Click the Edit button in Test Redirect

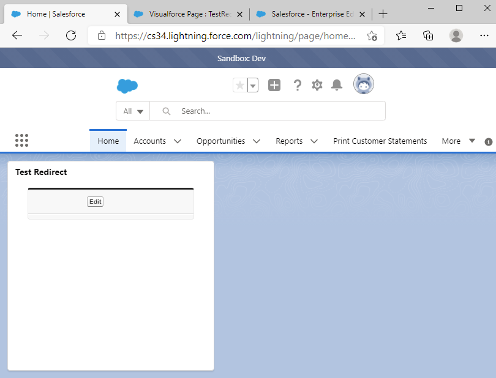pos(95,202)
